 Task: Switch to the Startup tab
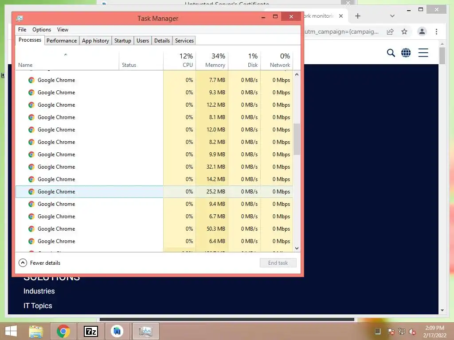[x=123, y=40]
